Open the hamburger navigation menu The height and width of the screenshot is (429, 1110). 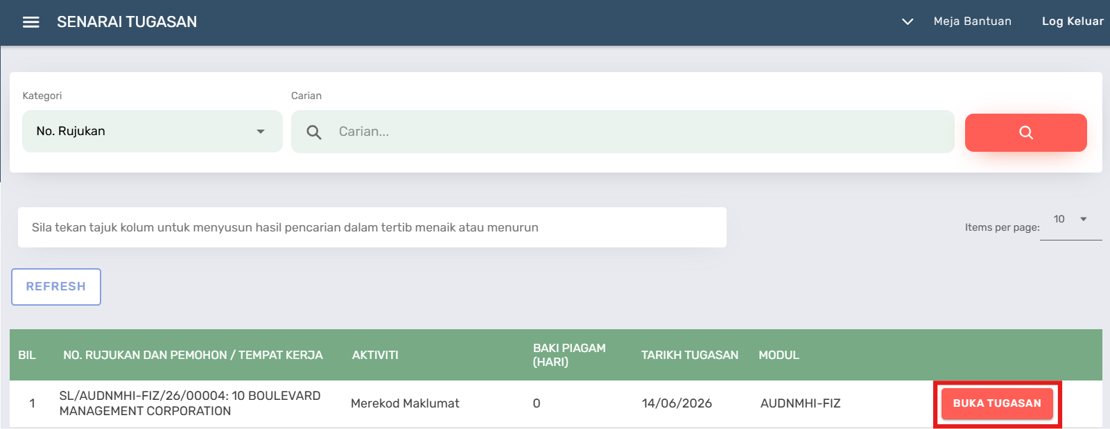(31, 22)
